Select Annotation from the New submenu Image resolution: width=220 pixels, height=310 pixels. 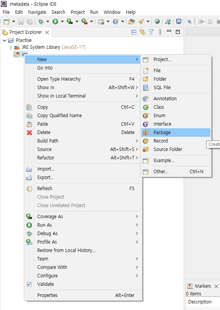pyautogui.click(x=176, y=99)
